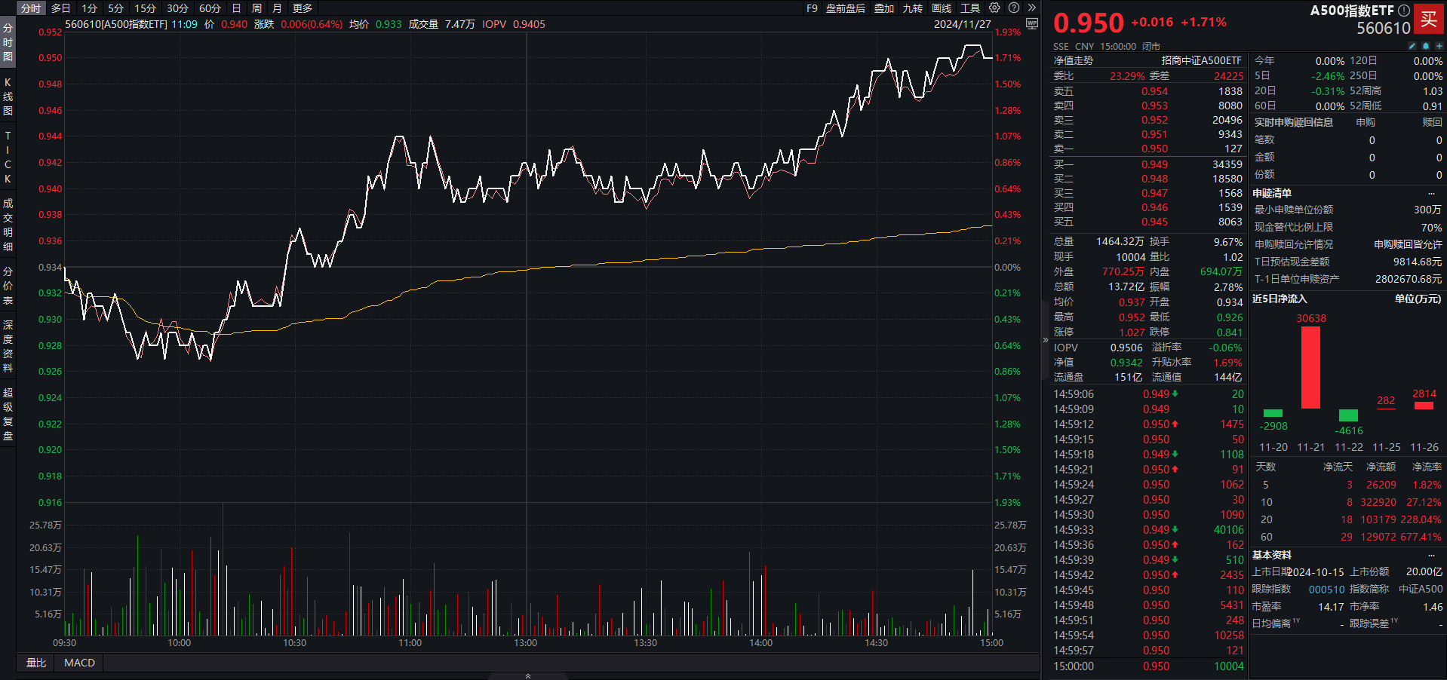Expand the more options double-chevron in toolbar
Image resolution: width=1447 pixels, height=680 pixels.
coord(1032,8)
